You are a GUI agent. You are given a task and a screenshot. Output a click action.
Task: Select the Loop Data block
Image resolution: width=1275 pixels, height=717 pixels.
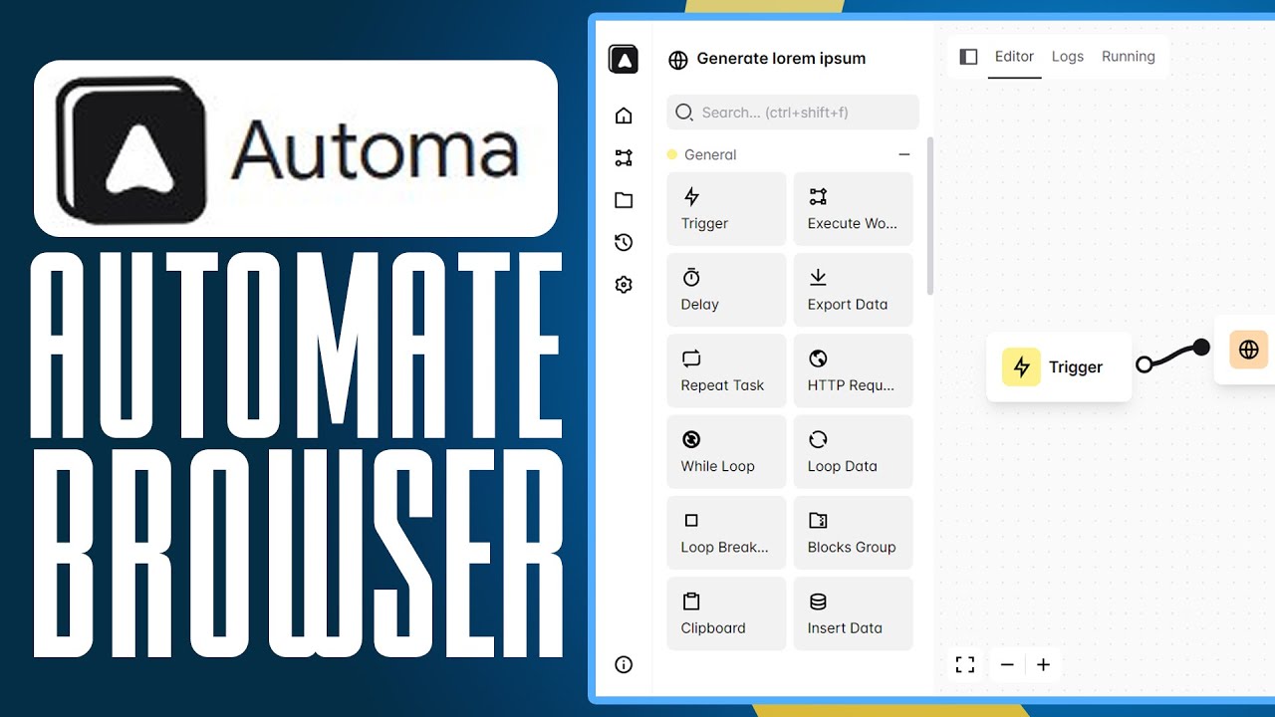click(x=853, y=452)
